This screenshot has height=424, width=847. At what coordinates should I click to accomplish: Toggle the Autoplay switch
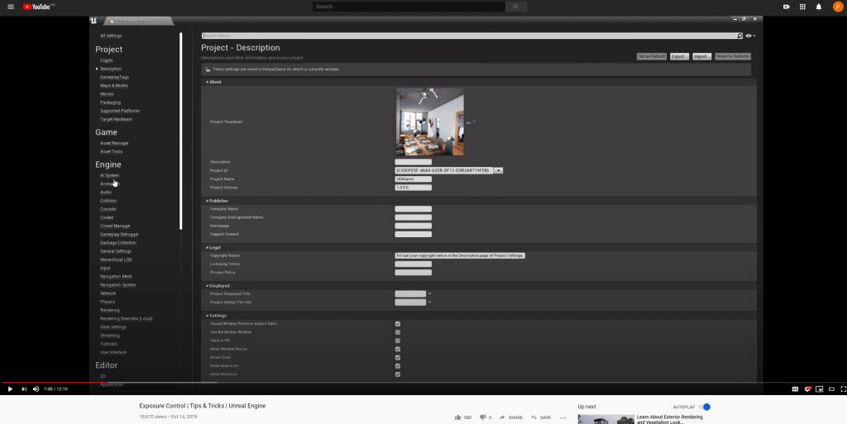point(705,407)
